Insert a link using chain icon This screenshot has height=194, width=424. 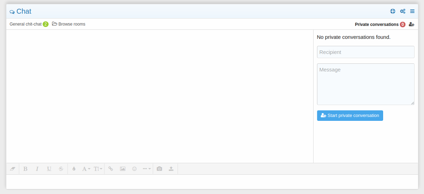tap(111, 169)
